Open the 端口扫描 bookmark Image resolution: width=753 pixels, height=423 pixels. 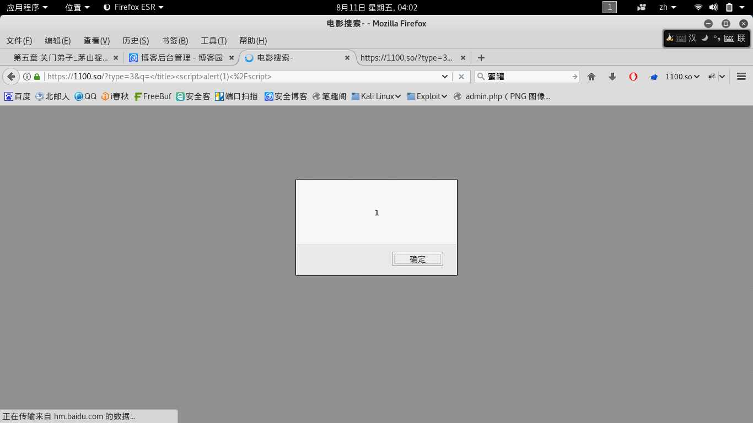pos(236,96)
